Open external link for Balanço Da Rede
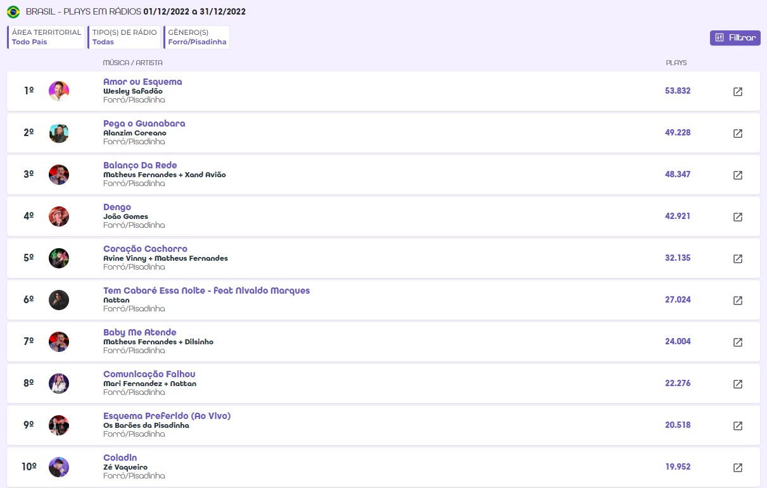The height and width of the screenshot is (488, 767). [x=738, y=175]
